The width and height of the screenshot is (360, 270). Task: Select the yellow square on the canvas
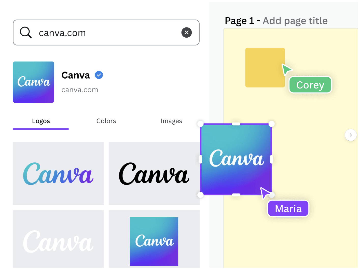(265, 68)
